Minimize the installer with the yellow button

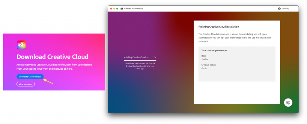114,9
